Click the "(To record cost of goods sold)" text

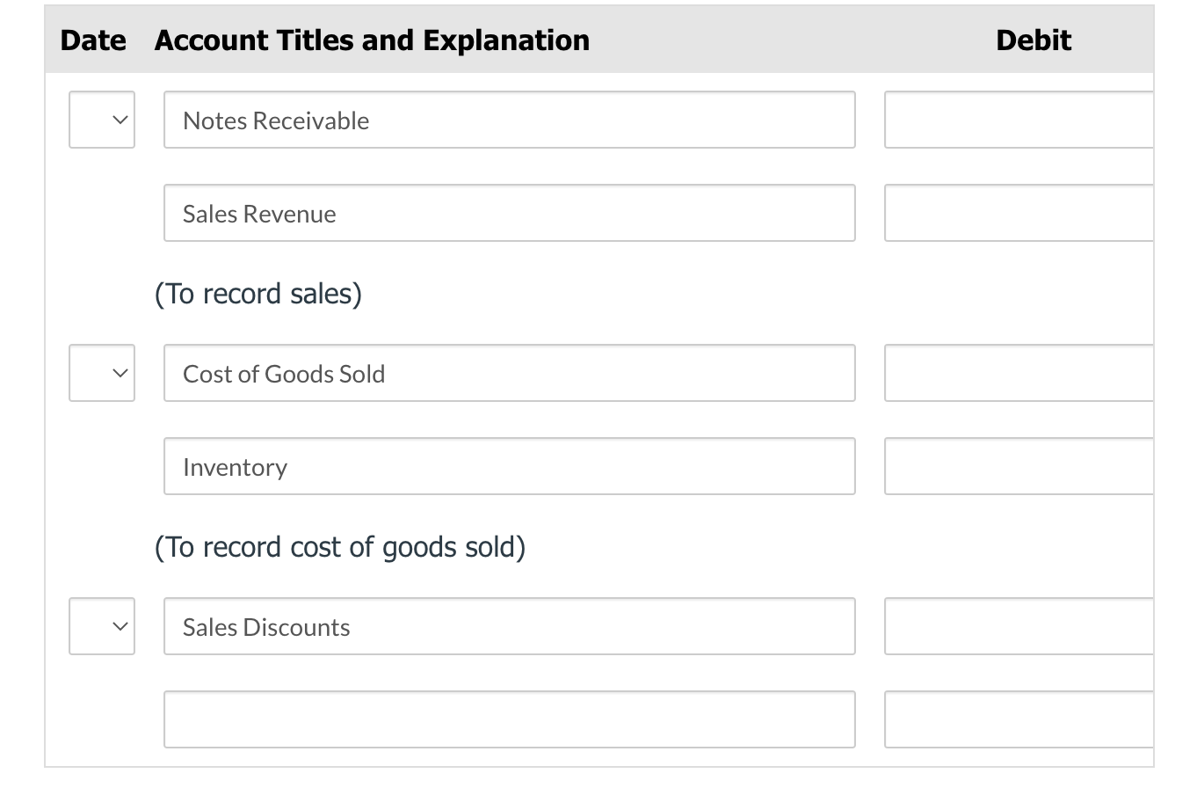coord(340,547)
